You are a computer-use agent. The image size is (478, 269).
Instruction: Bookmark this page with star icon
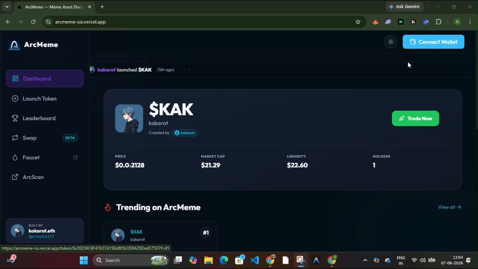click(x=358, y=22)
